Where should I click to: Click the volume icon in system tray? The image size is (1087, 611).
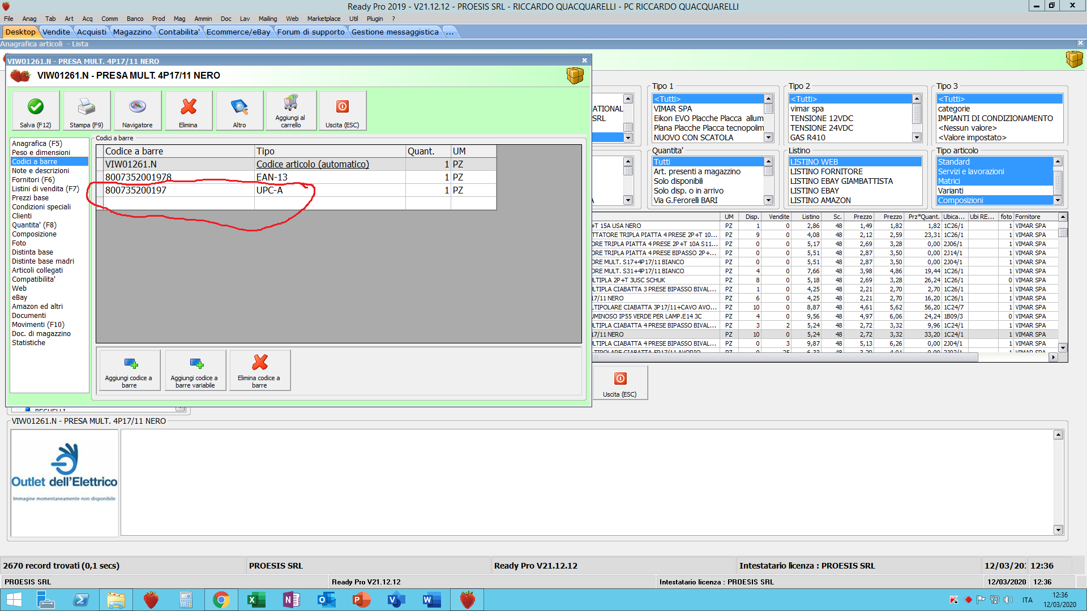(x=1008, y=600)
